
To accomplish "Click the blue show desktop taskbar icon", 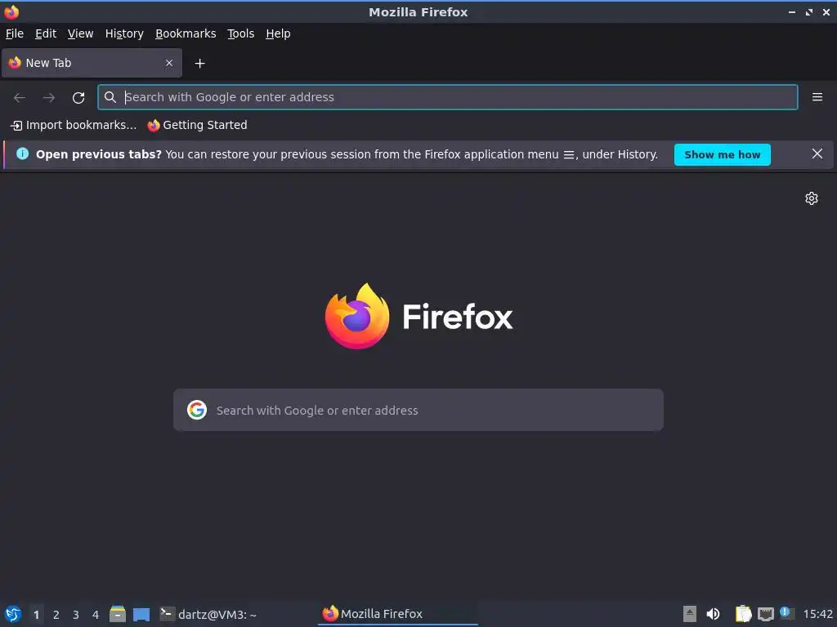I will [x=141, y=614].
